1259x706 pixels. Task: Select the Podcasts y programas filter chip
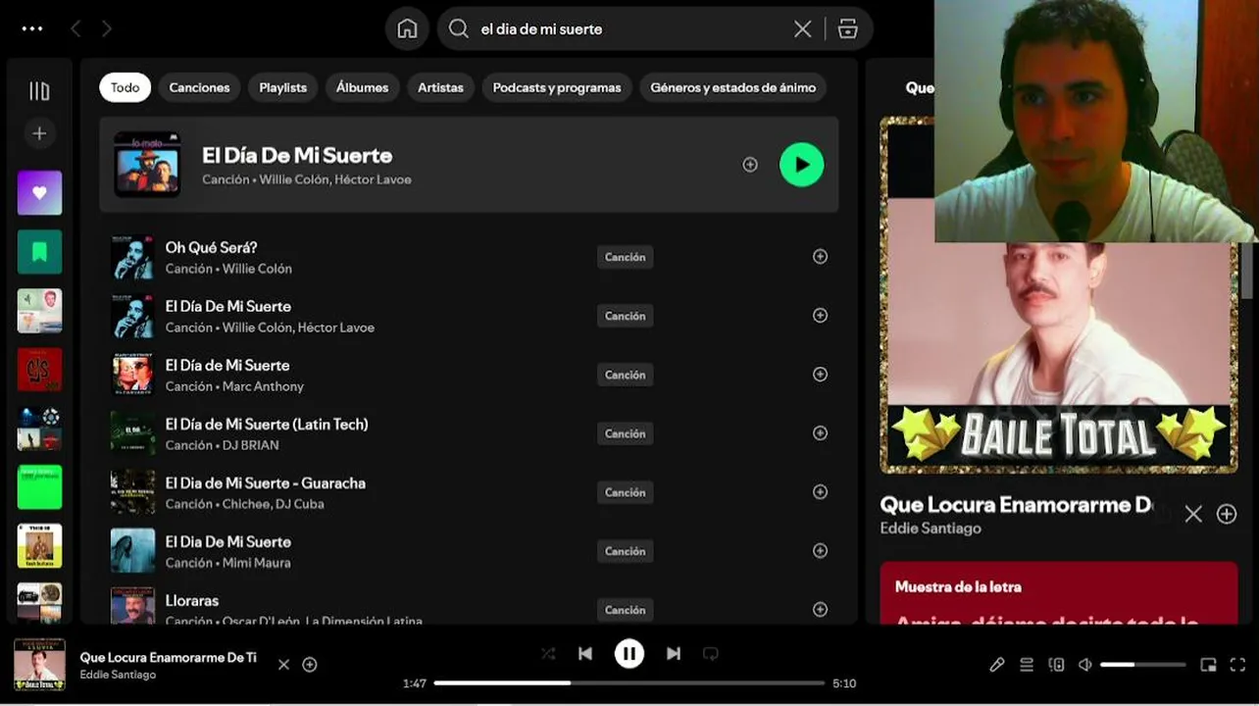tap(556, 87)
